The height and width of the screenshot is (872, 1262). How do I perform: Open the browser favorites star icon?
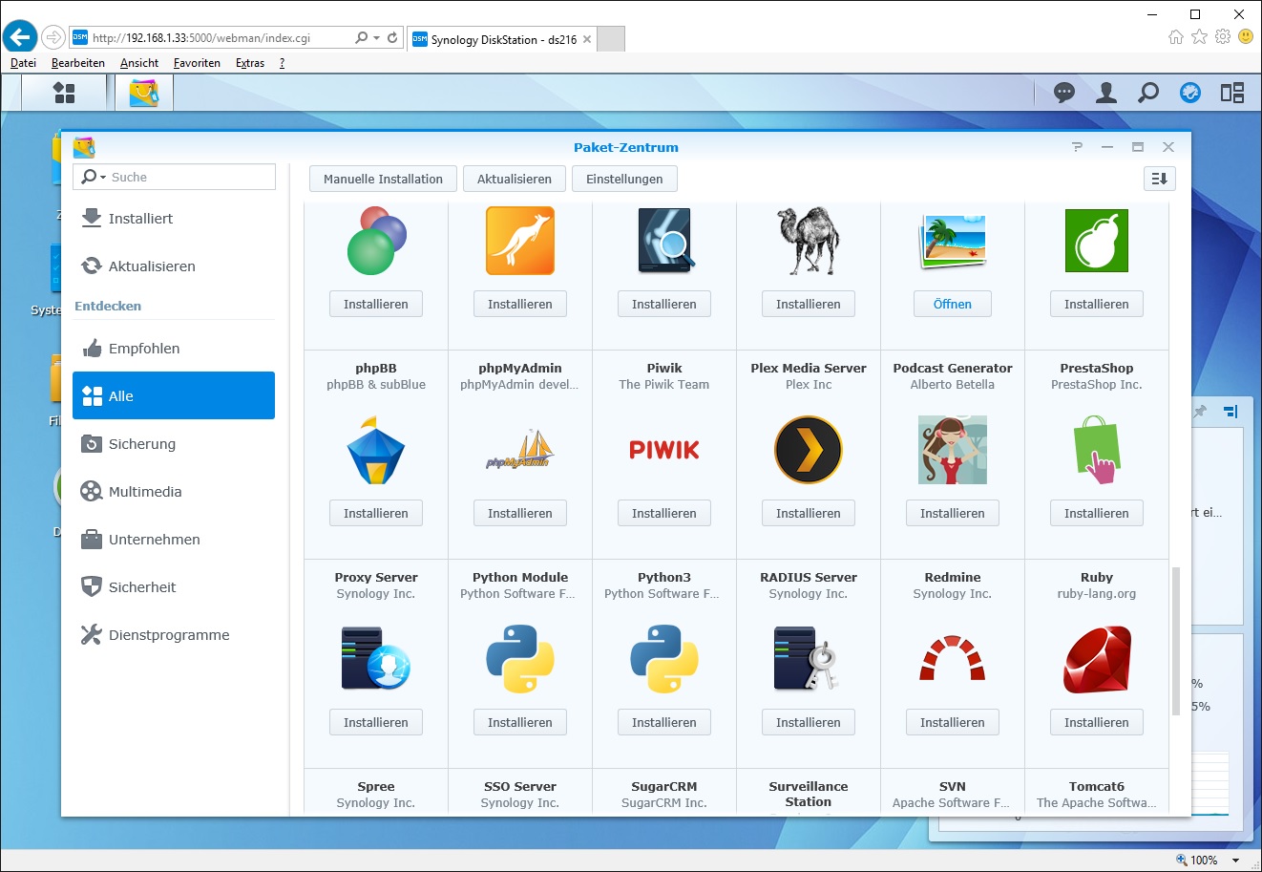[x=1199, y=36]
